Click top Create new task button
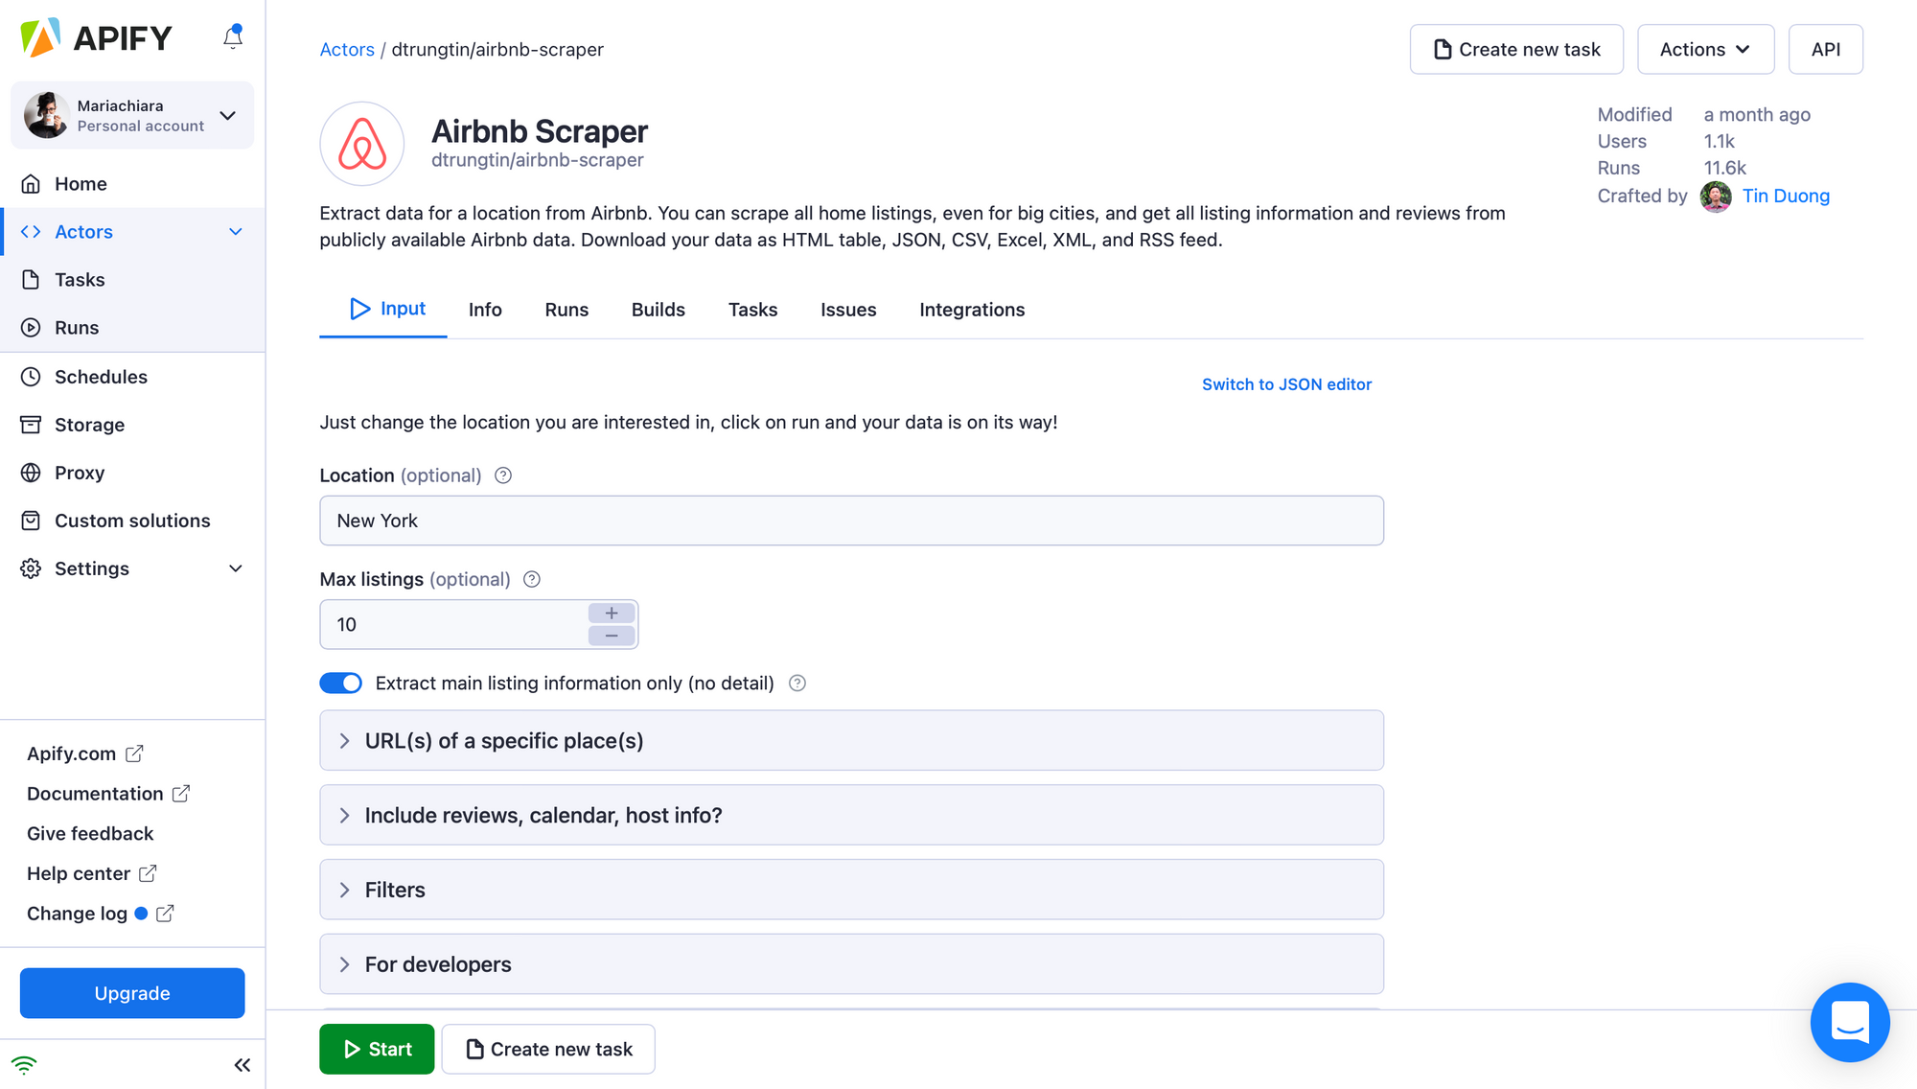Viewport: 1917px width, 1089px height. tap(1516, 49)
